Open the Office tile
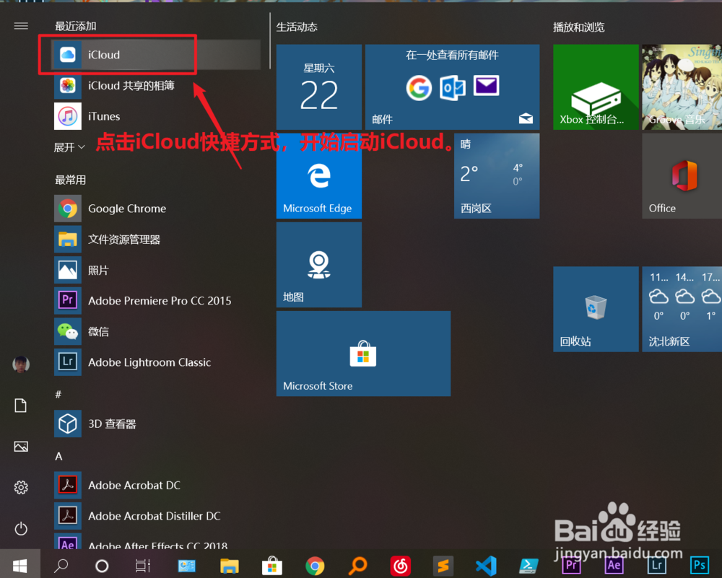The image size is (722, 578). pos(682,176)
